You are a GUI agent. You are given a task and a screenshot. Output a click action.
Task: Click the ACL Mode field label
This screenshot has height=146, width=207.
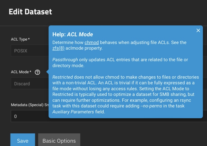21,72
